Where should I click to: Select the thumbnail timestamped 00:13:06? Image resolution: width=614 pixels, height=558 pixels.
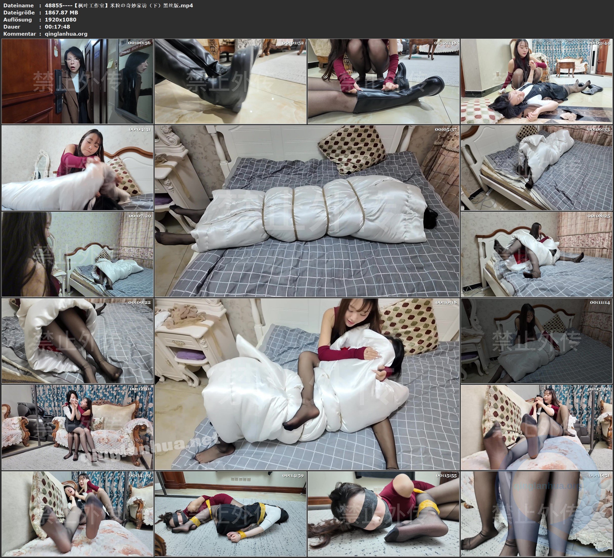[537, 427]
